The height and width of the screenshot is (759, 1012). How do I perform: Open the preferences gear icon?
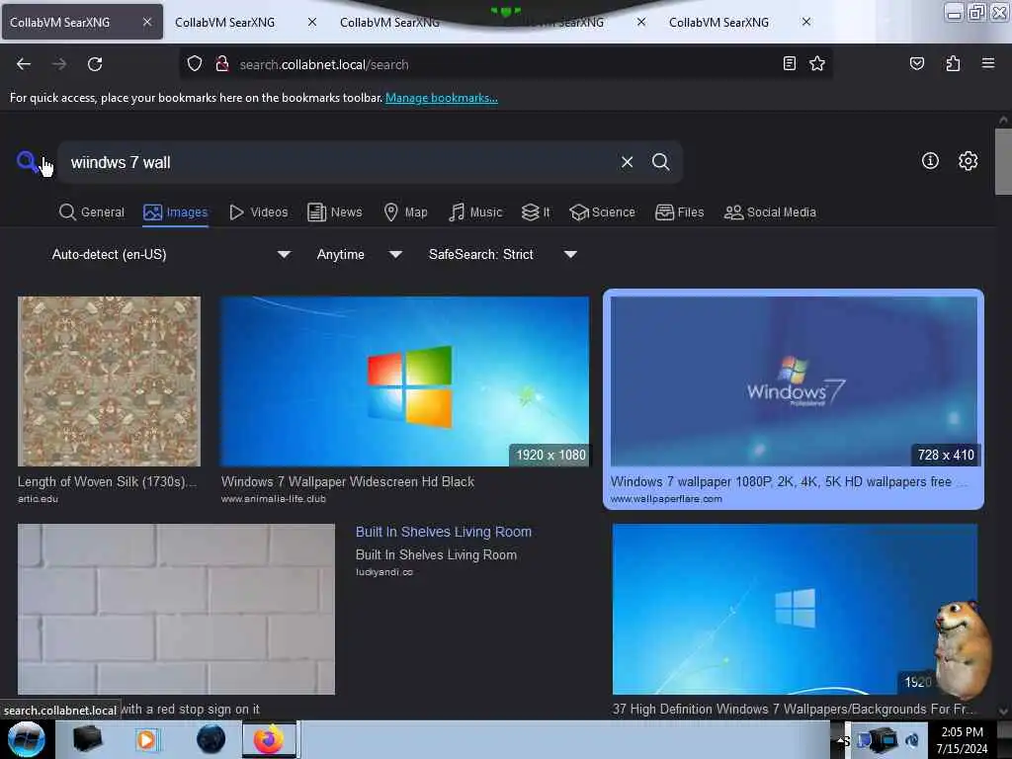(x=968, y=161)
